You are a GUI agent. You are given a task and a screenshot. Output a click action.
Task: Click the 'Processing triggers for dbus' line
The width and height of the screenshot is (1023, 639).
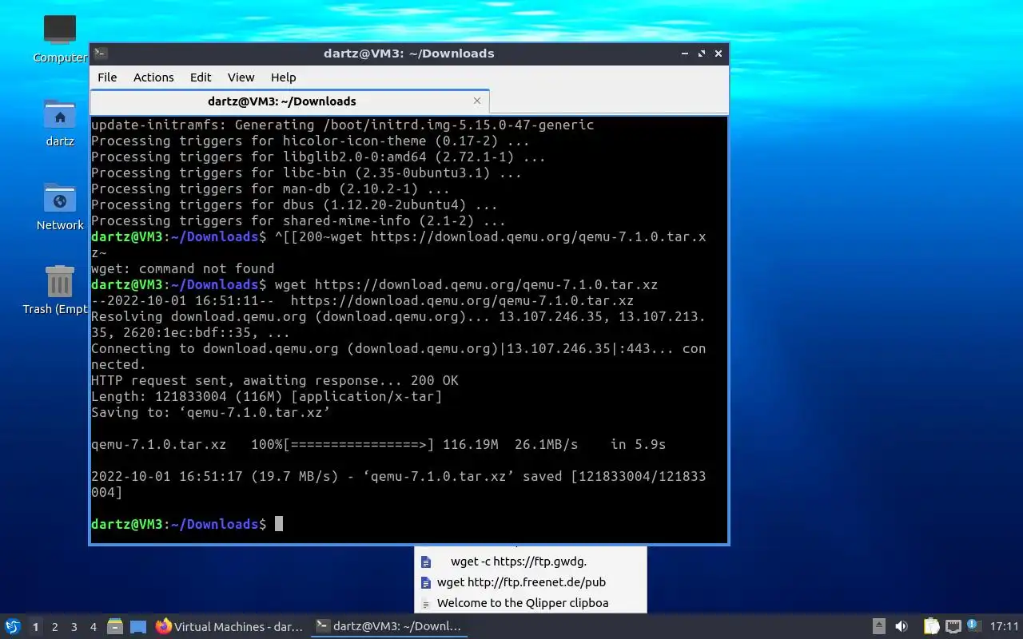point(294,204)
